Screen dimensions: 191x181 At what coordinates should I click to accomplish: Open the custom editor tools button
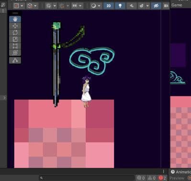15,60
